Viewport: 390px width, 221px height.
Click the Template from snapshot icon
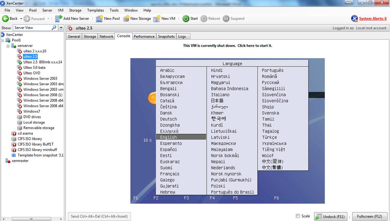(14, 155)
